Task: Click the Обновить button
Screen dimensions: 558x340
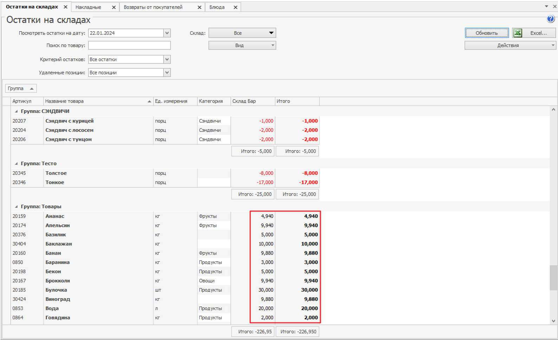Action: coord(487,33)
